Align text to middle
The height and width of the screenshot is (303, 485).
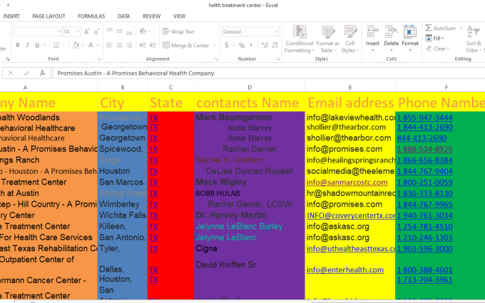tap(119, 31)
